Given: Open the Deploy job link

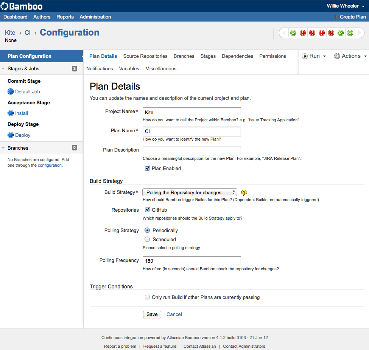Looking at the screenshot, I should [x=23, y=135].
